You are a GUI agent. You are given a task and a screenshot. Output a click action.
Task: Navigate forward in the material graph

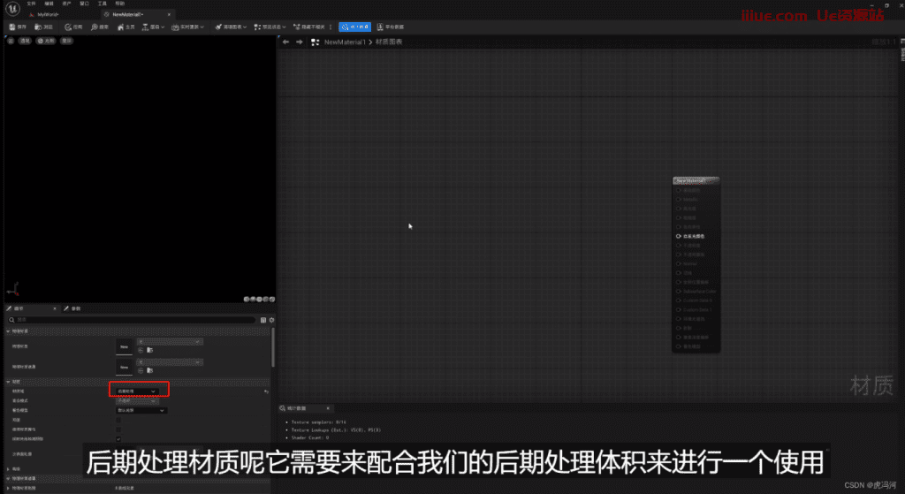coord(299,42)
